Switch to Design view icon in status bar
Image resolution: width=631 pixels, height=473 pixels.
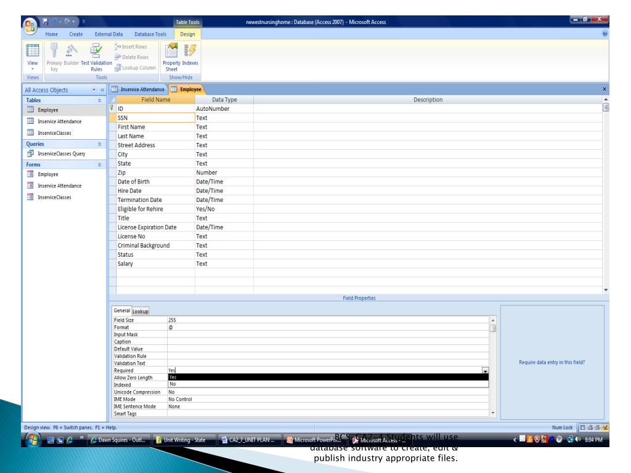pyautogui.click(x=605, y=427)
